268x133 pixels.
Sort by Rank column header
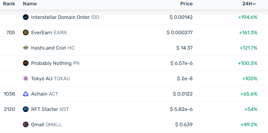click(x=9, y=4)
